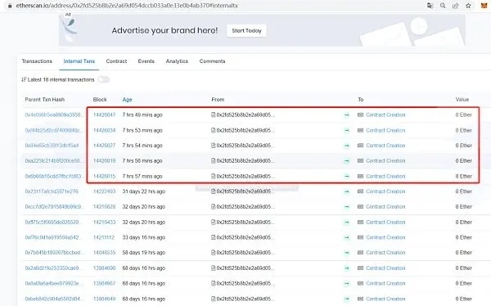Open parent txn hash in 58 days 19 hrs row

point(55,253)
